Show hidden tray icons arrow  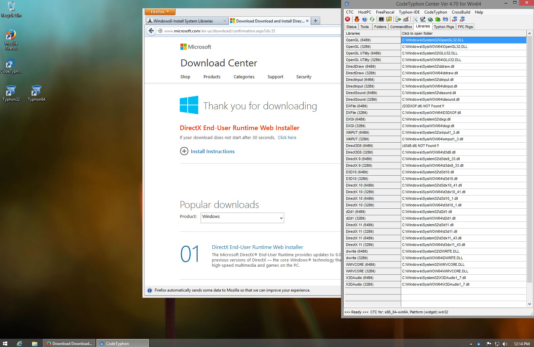click(471, 344)
